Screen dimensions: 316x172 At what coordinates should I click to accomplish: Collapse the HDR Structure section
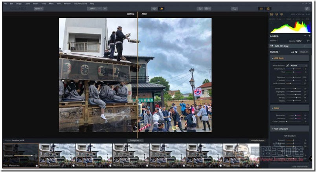289,129
